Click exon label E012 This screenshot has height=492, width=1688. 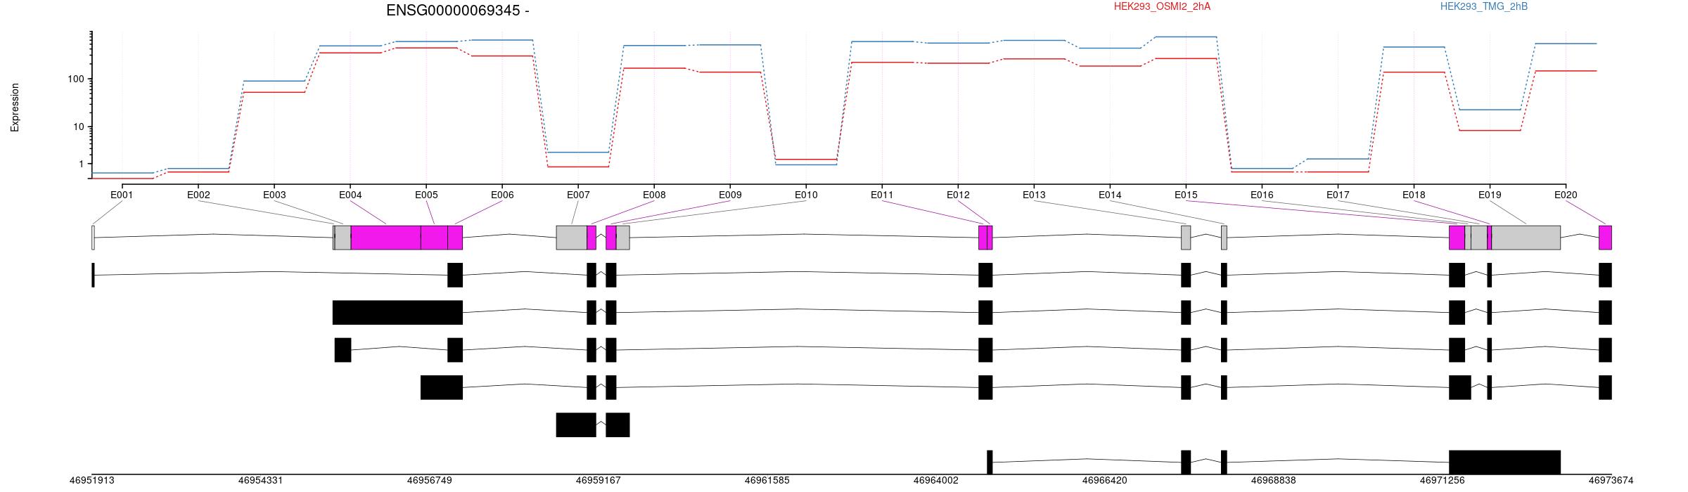tap(958, 195)
